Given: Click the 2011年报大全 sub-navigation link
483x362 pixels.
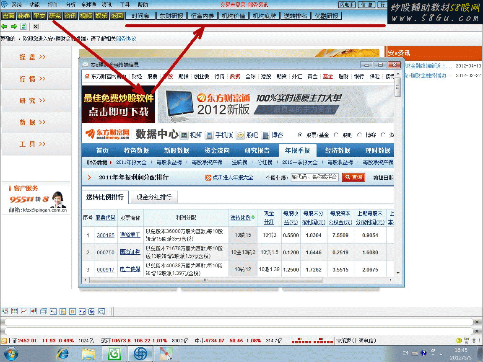Looking at the screenshot, I should click(x=131, y=162).
